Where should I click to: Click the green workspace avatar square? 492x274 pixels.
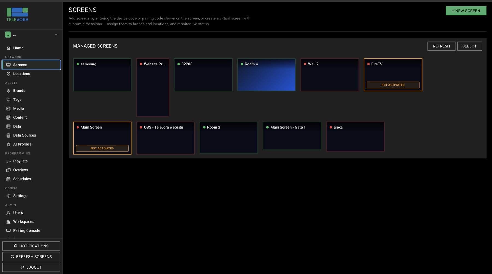pyautogui.click(x=8, y=34)
